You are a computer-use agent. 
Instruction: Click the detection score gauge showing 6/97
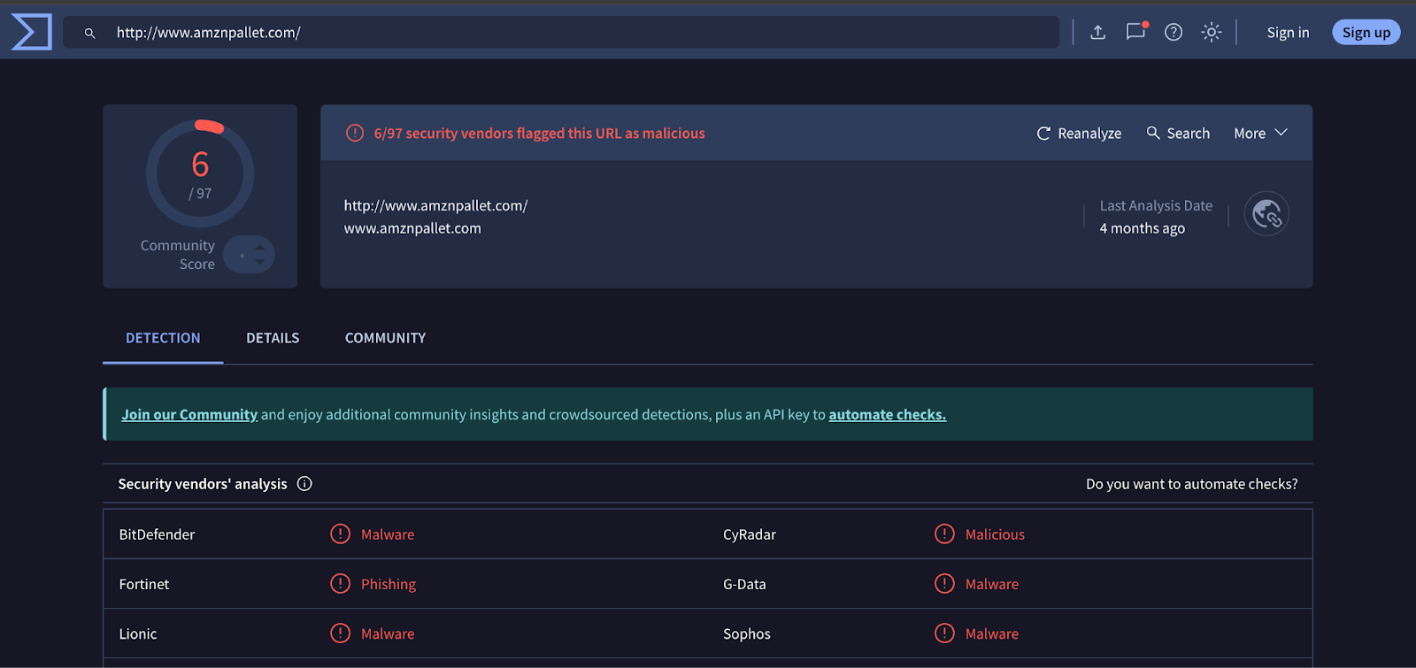pos(200,173)
